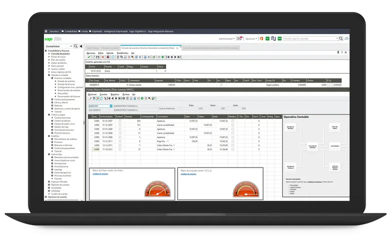Screen dimensions: 391x236
Task: Collapse the Contabilidad y Finanzas tree node
Action: pyautogui.click(x=46, y=51)
